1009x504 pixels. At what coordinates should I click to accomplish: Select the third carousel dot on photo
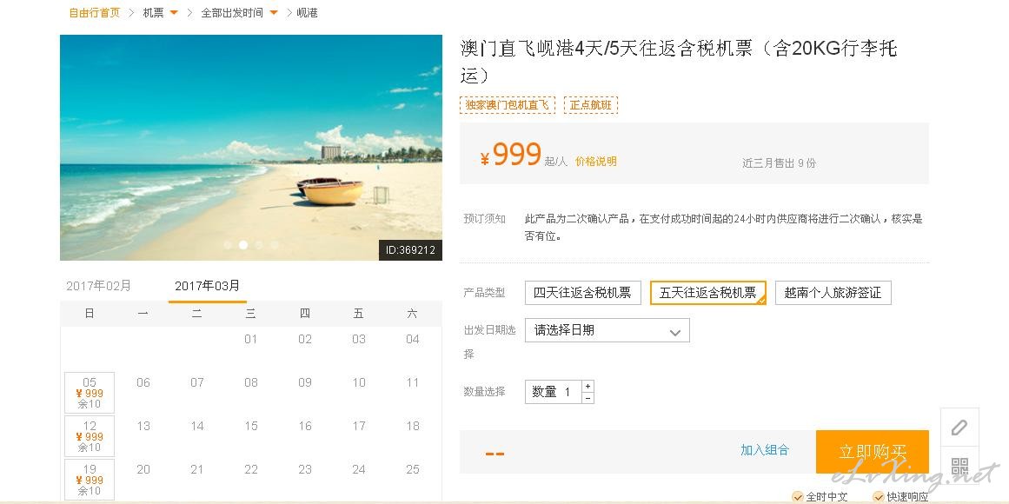point(259,244)
